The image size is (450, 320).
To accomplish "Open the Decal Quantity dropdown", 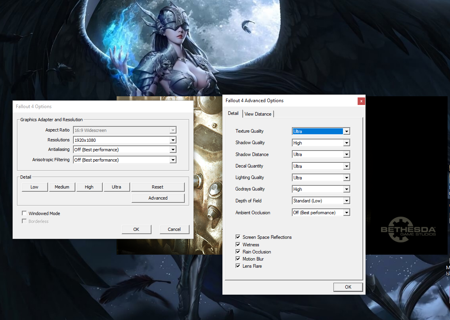I will click(x=321, y=166).
